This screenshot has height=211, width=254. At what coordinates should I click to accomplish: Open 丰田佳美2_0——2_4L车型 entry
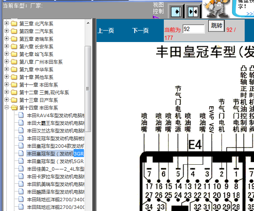pyautogui.click(x=55, y=169)
